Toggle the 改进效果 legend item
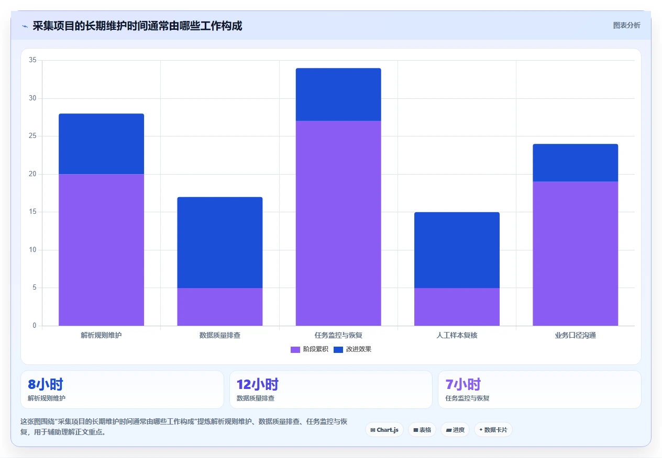 pos(352,349)
